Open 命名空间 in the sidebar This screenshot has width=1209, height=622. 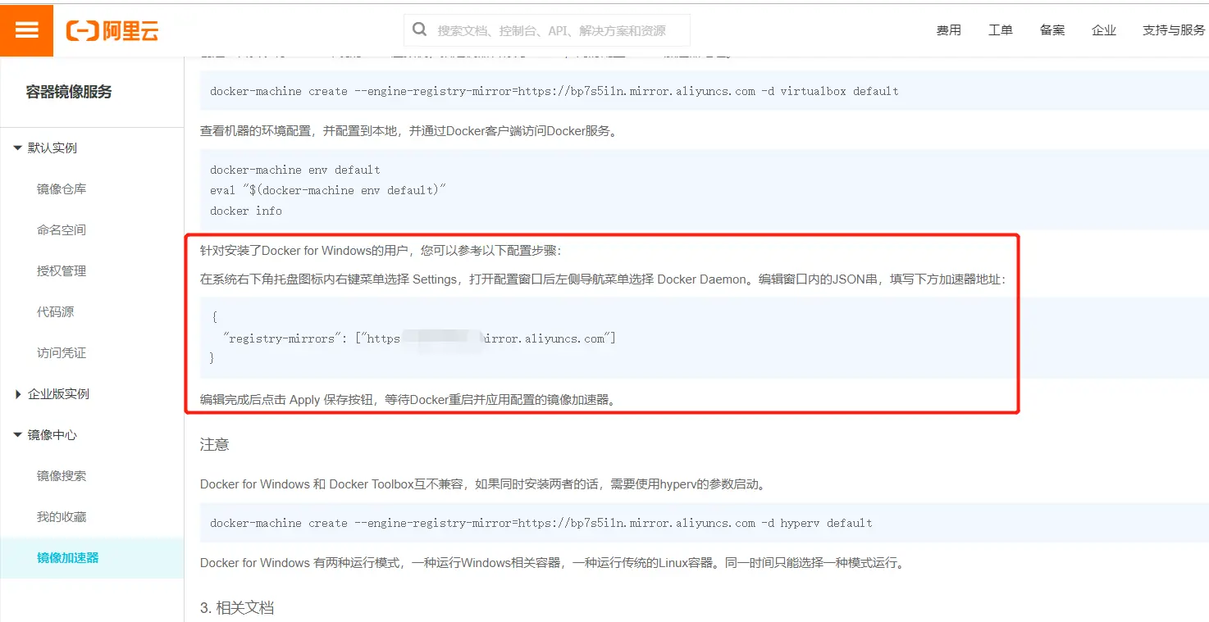pyautogui.click(x=62, y=230)
